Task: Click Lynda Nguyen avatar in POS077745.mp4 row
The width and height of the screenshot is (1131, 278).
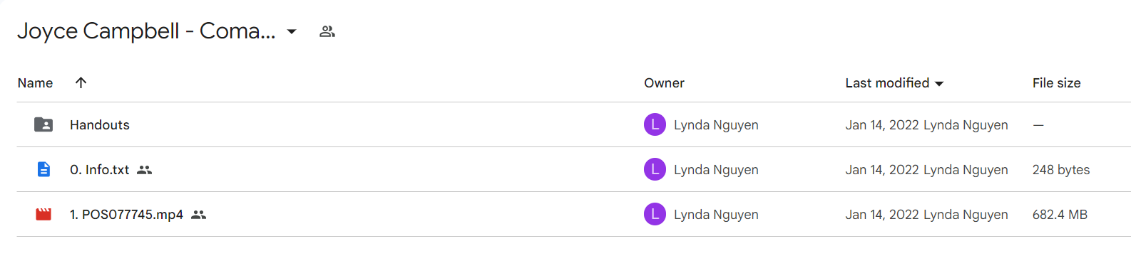Action: (655, 214)
